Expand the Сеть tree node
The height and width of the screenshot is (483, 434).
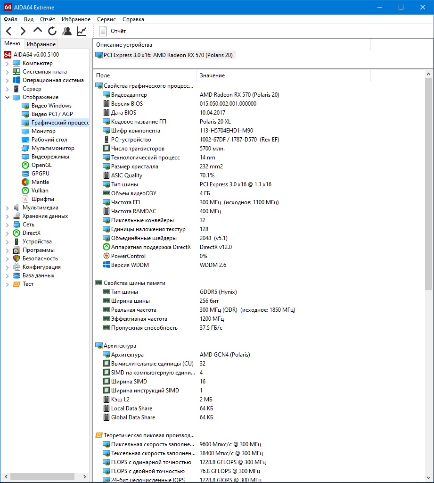[x=8, y=225]
